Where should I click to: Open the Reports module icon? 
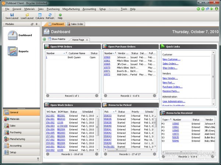(x=13, y=51)
